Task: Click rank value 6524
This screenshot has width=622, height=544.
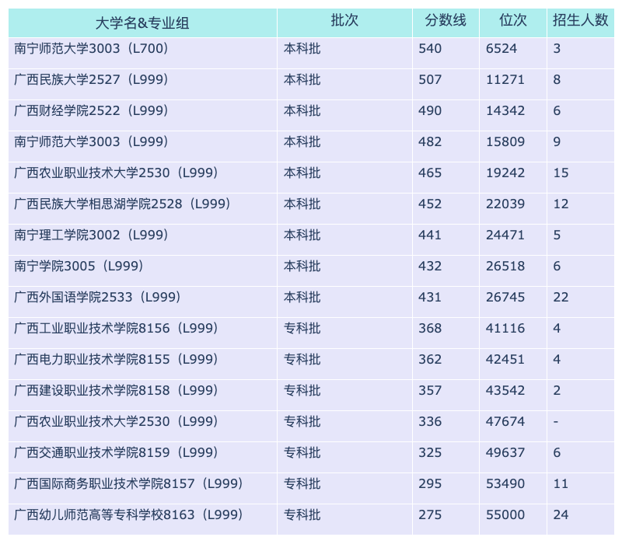Action: 501,48
